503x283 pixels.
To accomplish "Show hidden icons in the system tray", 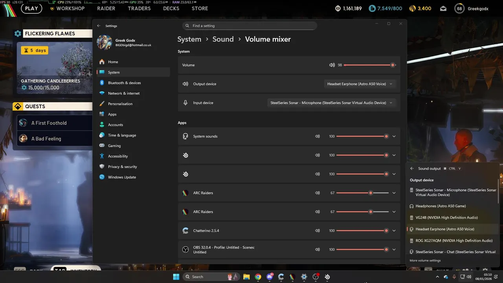I will pyautogui.click(x=437, y=277).
